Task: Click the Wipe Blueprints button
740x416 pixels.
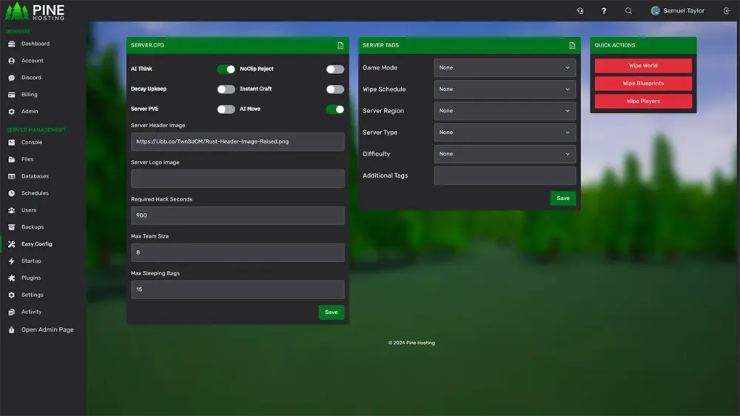Action: pyautogui.click(x=643, y=84)
